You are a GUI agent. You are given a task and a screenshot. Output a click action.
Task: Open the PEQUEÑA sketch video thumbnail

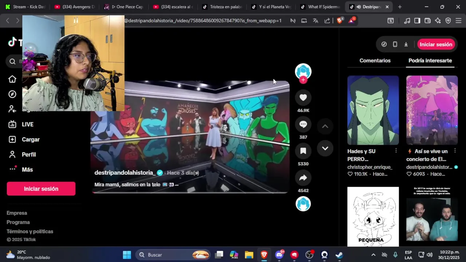(373, 217)
